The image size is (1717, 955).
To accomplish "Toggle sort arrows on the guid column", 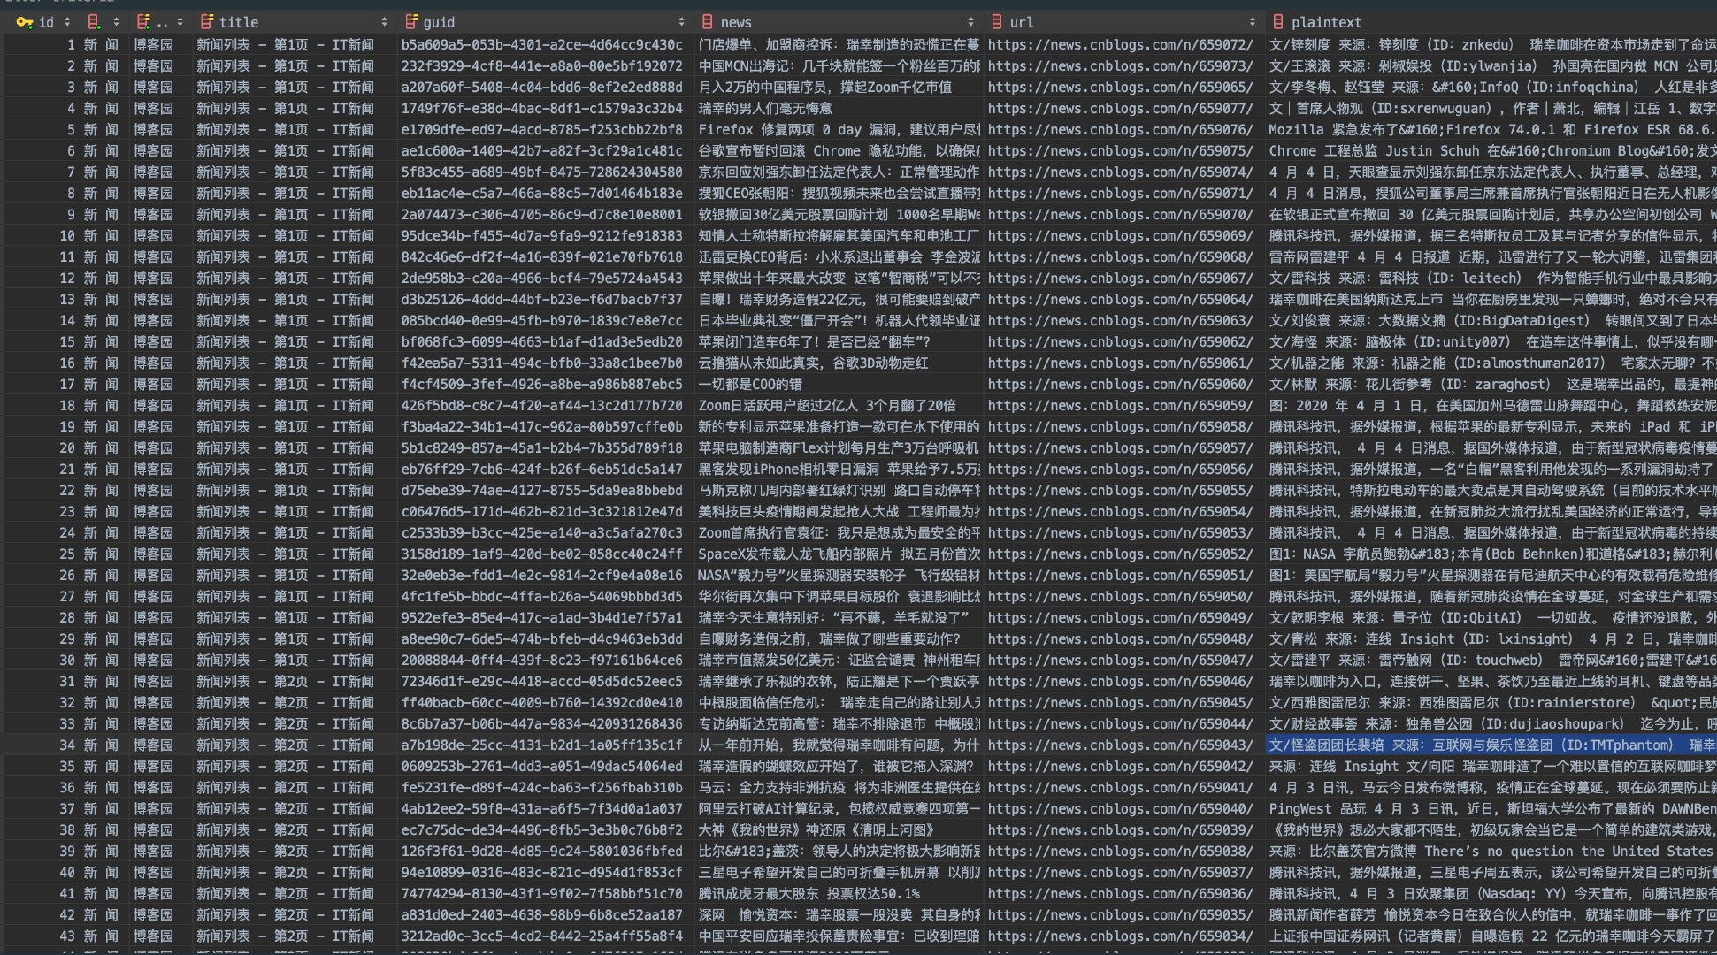I will point(681,22).
